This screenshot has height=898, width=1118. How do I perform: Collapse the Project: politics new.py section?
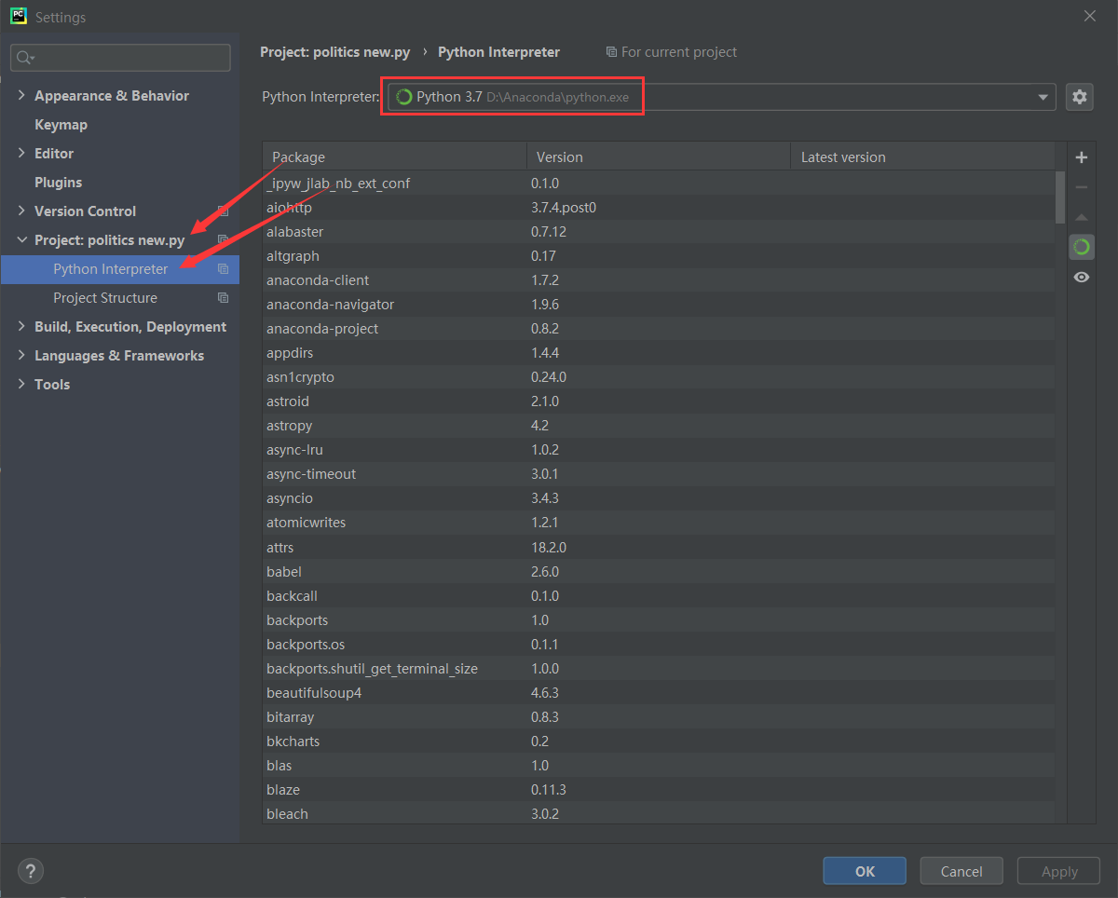(x=22, y=240)
